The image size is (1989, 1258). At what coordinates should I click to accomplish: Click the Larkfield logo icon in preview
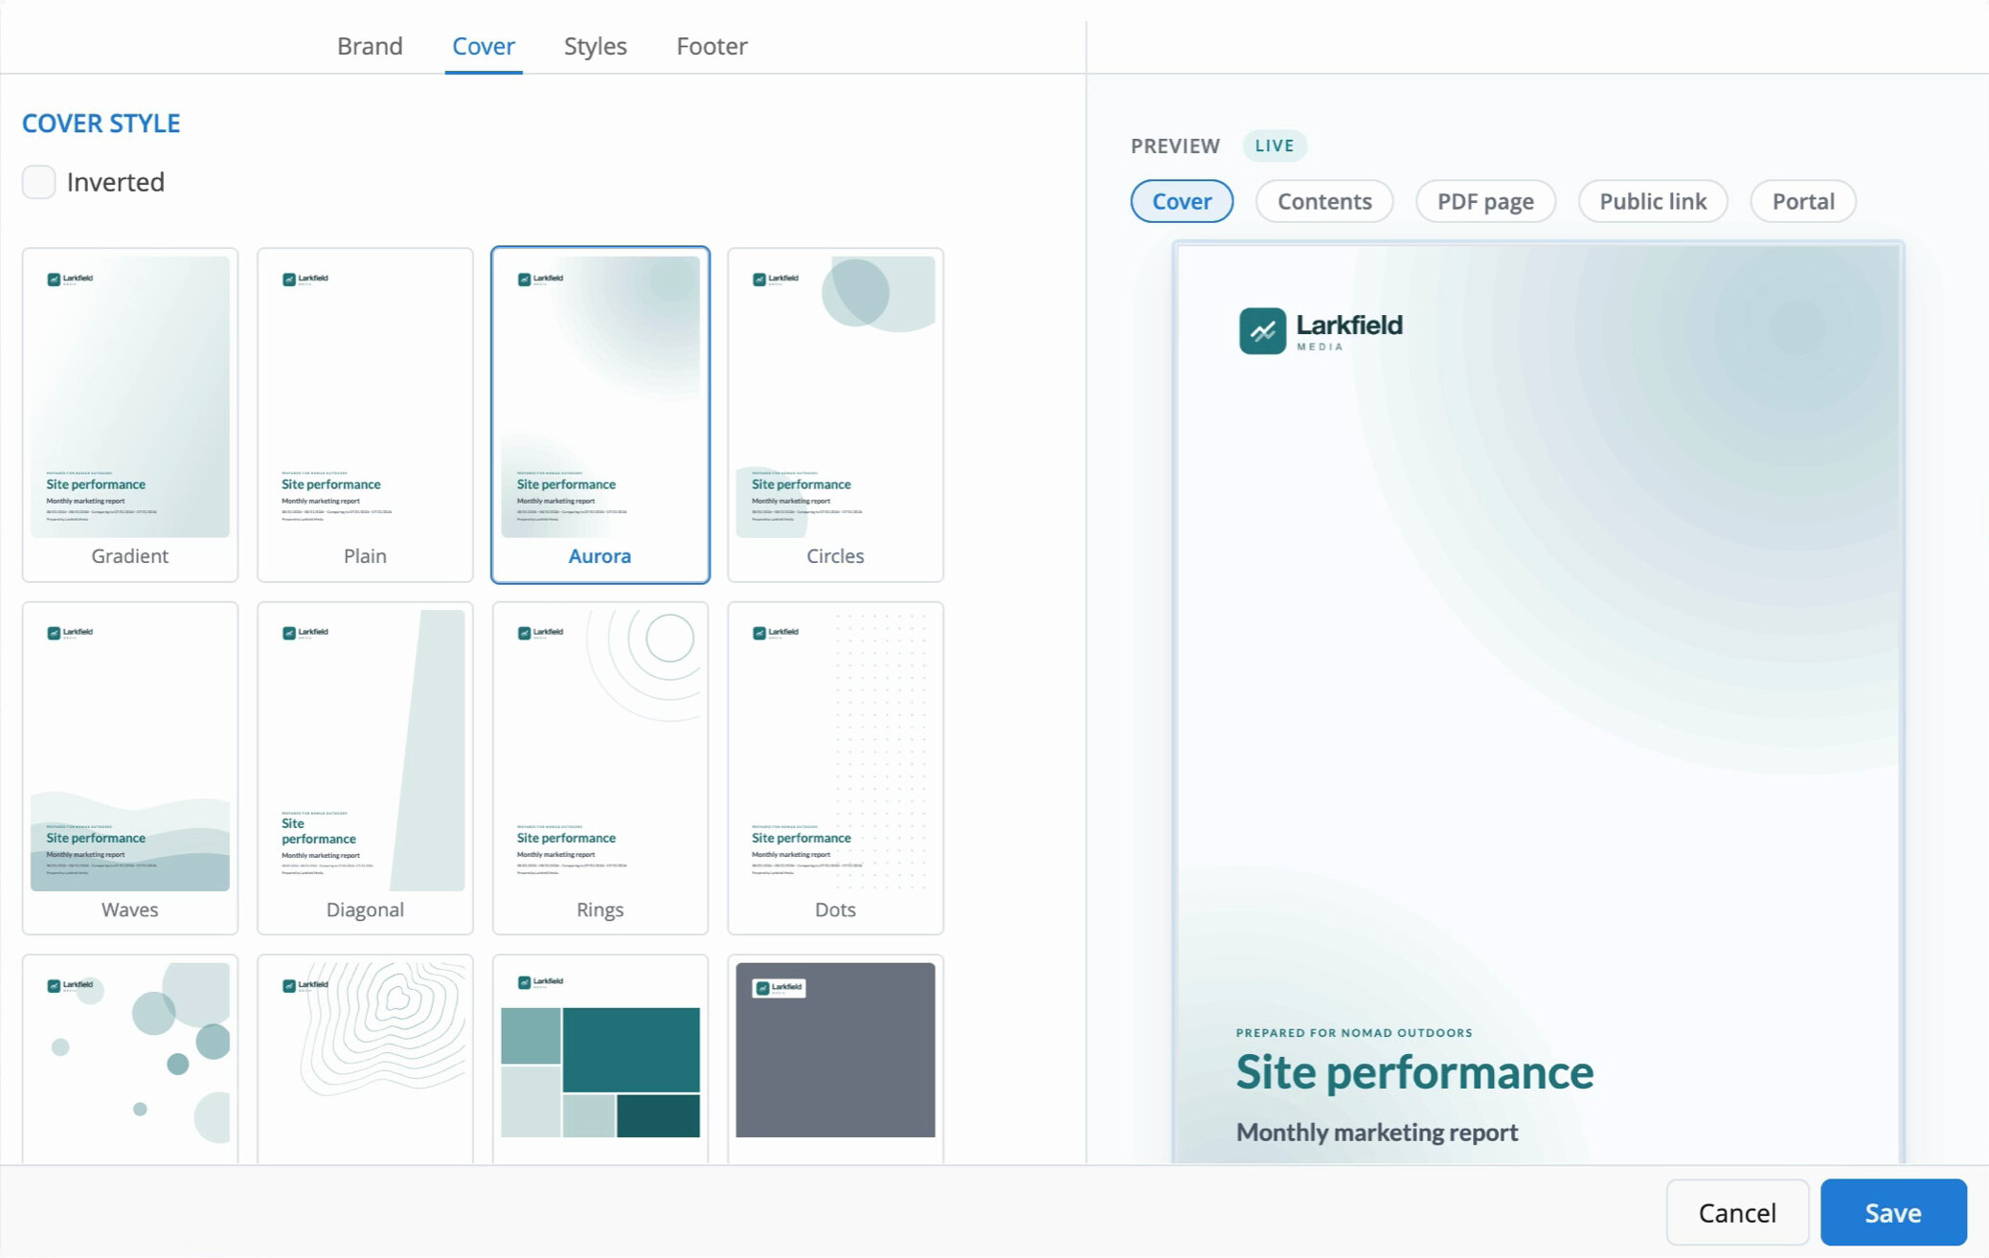[x=1262, y=331]
